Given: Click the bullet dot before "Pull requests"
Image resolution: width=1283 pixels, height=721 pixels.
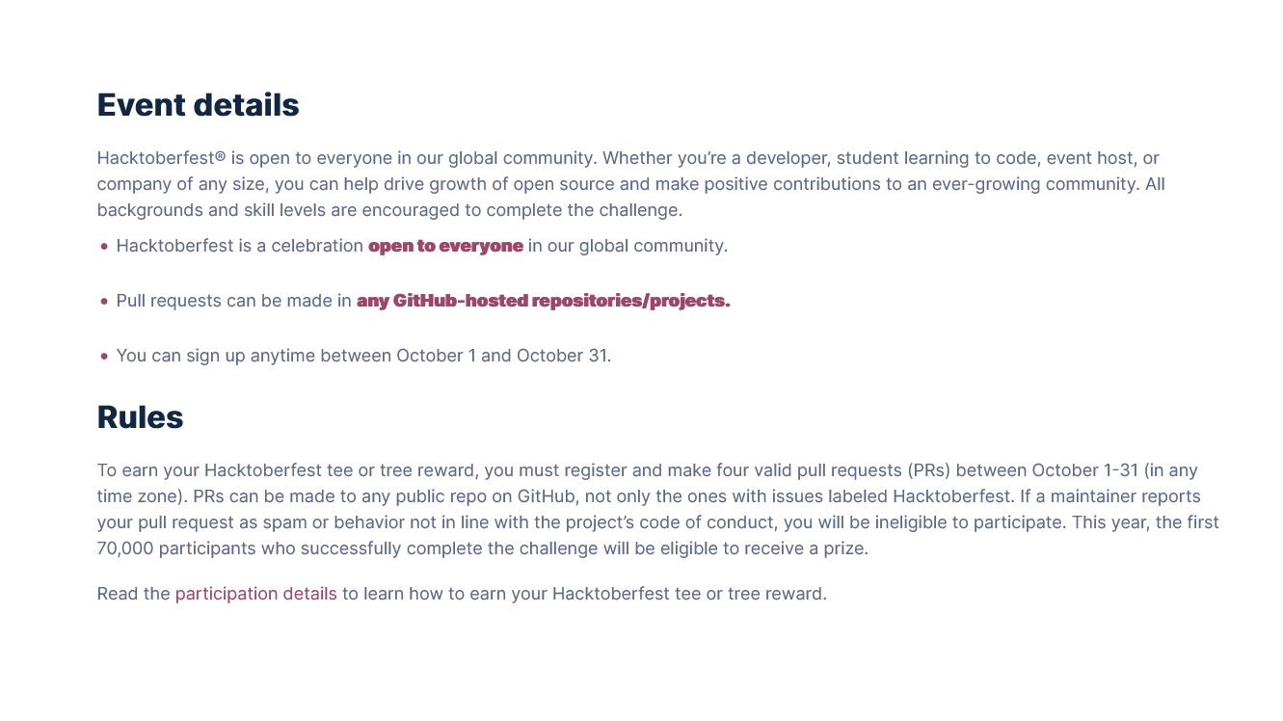Looking at the screenshot, I should (104, 302).
